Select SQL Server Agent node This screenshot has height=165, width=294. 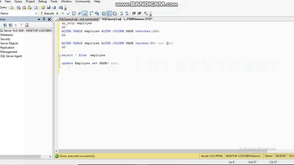click(x=11, y=56)
